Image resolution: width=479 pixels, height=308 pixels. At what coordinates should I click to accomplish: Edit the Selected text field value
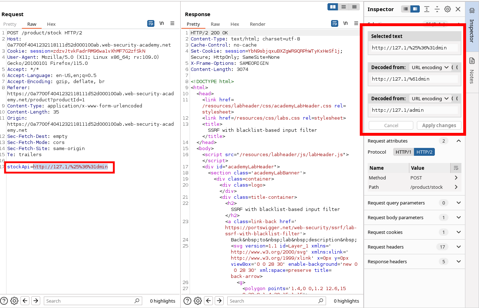click(414, 48)
